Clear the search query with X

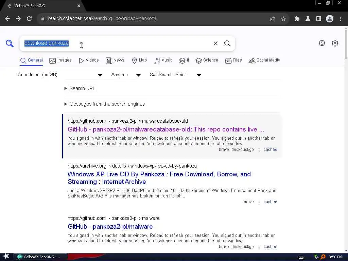pyautogui.click(x=215, y=43)
